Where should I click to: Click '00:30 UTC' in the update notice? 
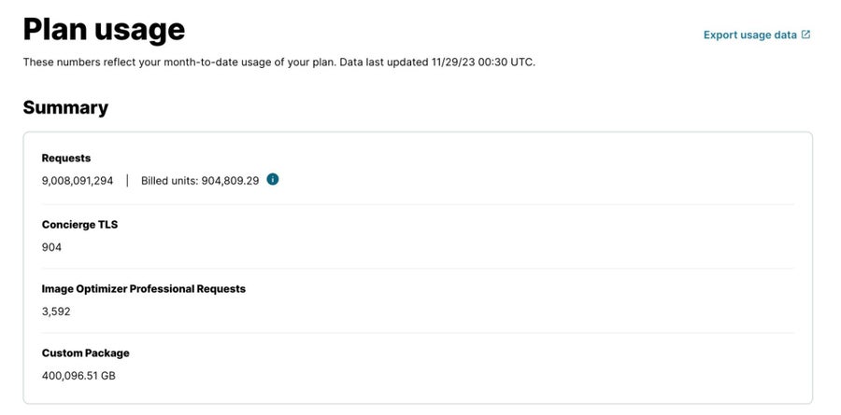click(505, 62)
